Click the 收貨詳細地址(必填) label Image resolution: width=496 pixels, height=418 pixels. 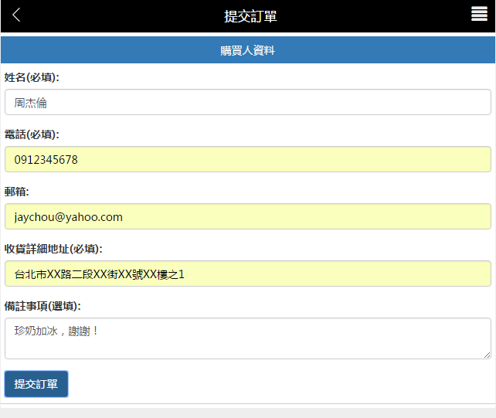[53, 249]
